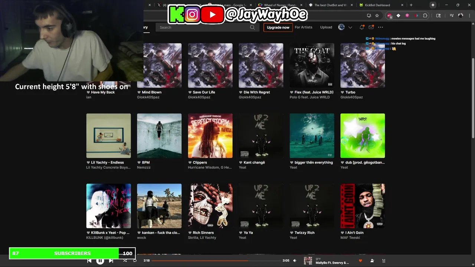Open the Kant changë track title
Screen dimensions: 475x267
click(254, 162)
